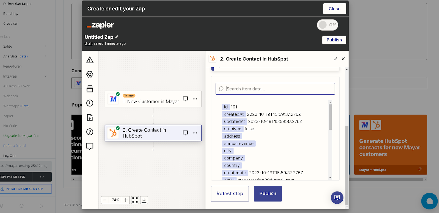Open Generate HubSpot contacts for new Mayar customers card

coord(390,145)
